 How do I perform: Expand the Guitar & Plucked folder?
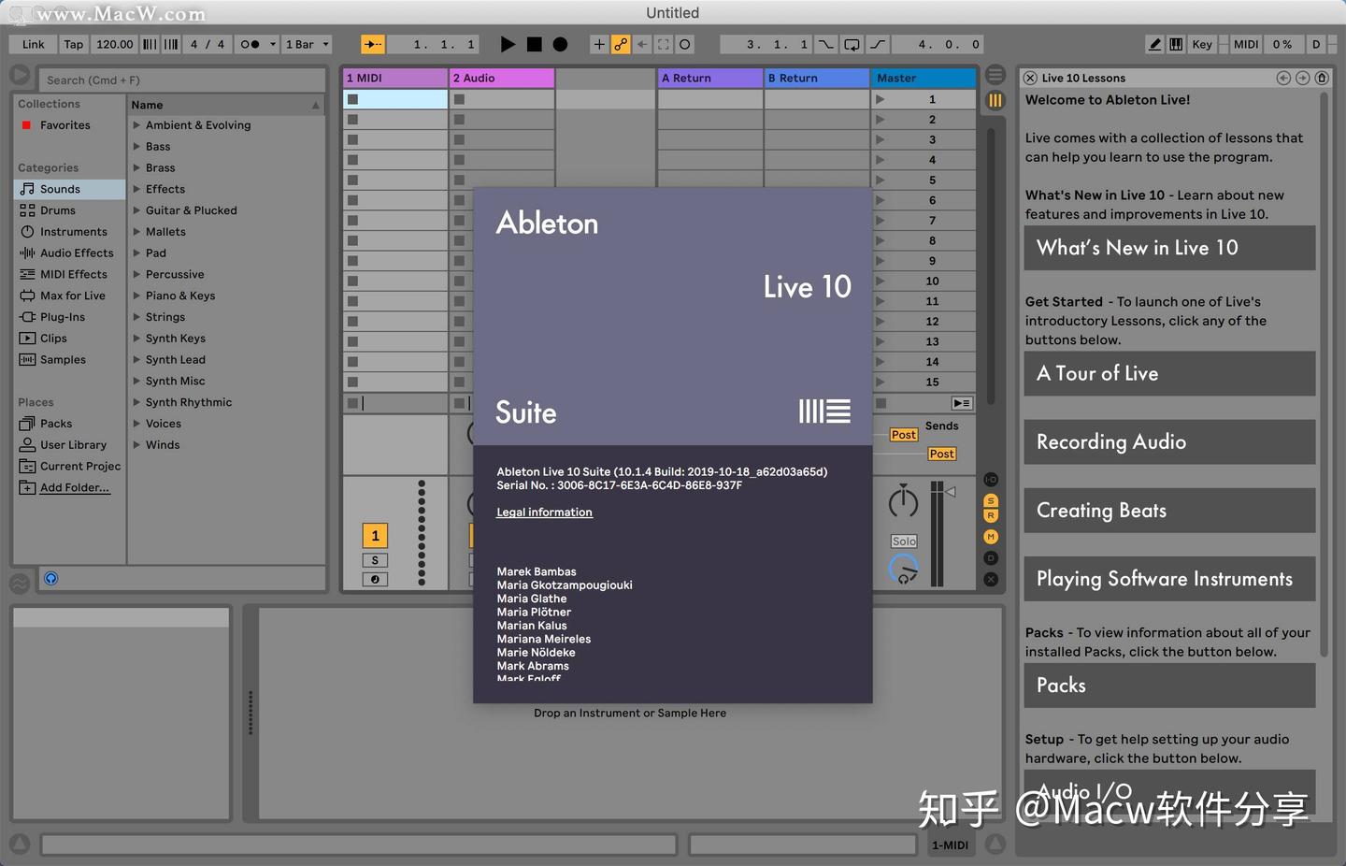click(x=136, y=210)
